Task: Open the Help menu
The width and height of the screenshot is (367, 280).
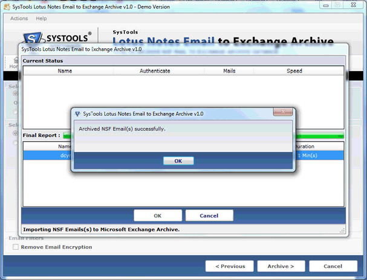Action: click(41, 19)
